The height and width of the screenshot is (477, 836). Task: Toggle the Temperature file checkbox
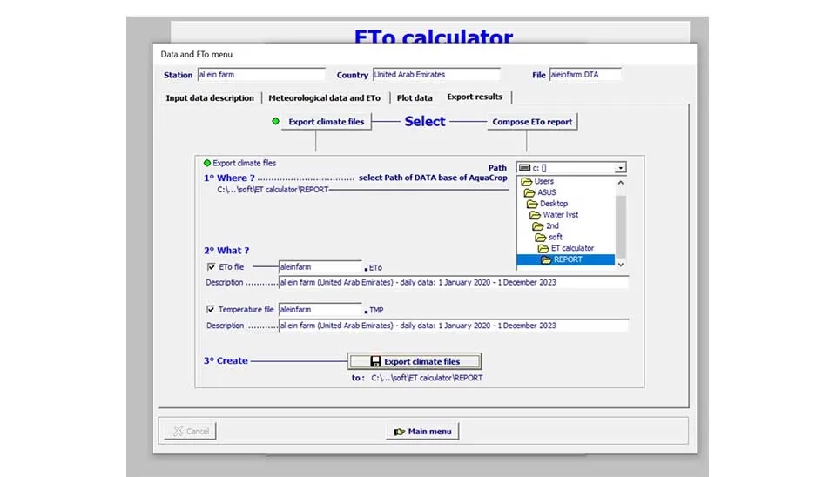point(211,309)
